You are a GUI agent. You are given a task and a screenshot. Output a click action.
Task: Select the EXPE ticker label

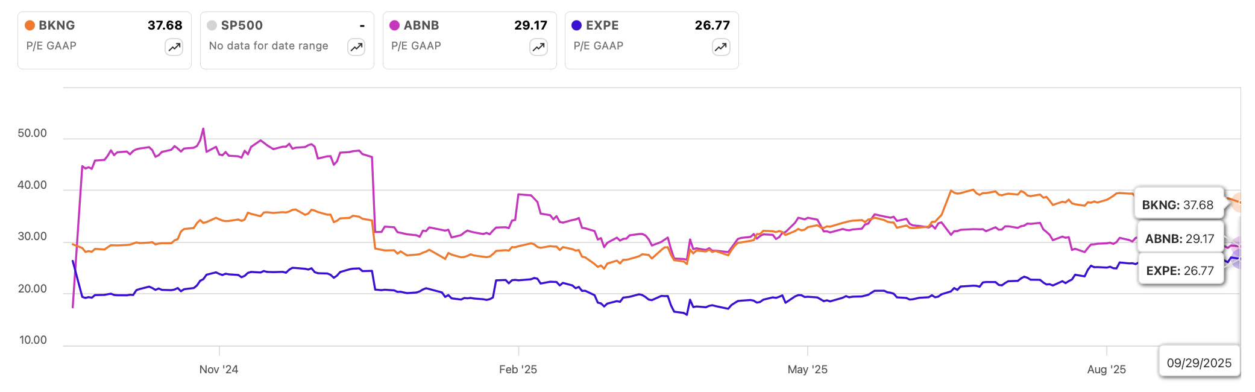(x=603, y=25)
